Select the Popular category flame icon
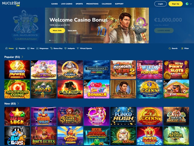Image resolution: width=194 pixels, height=146 pixels. (x=17, y=48)
